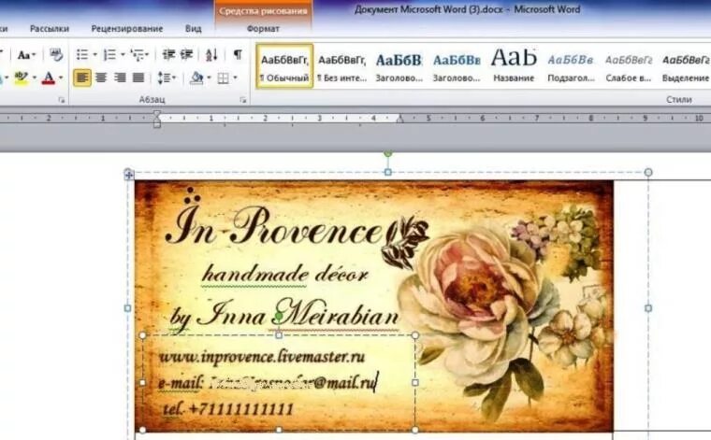The image size is (711, 440).
Task: Click the Sort A-Z icon
Action: [x=211, y=55]
